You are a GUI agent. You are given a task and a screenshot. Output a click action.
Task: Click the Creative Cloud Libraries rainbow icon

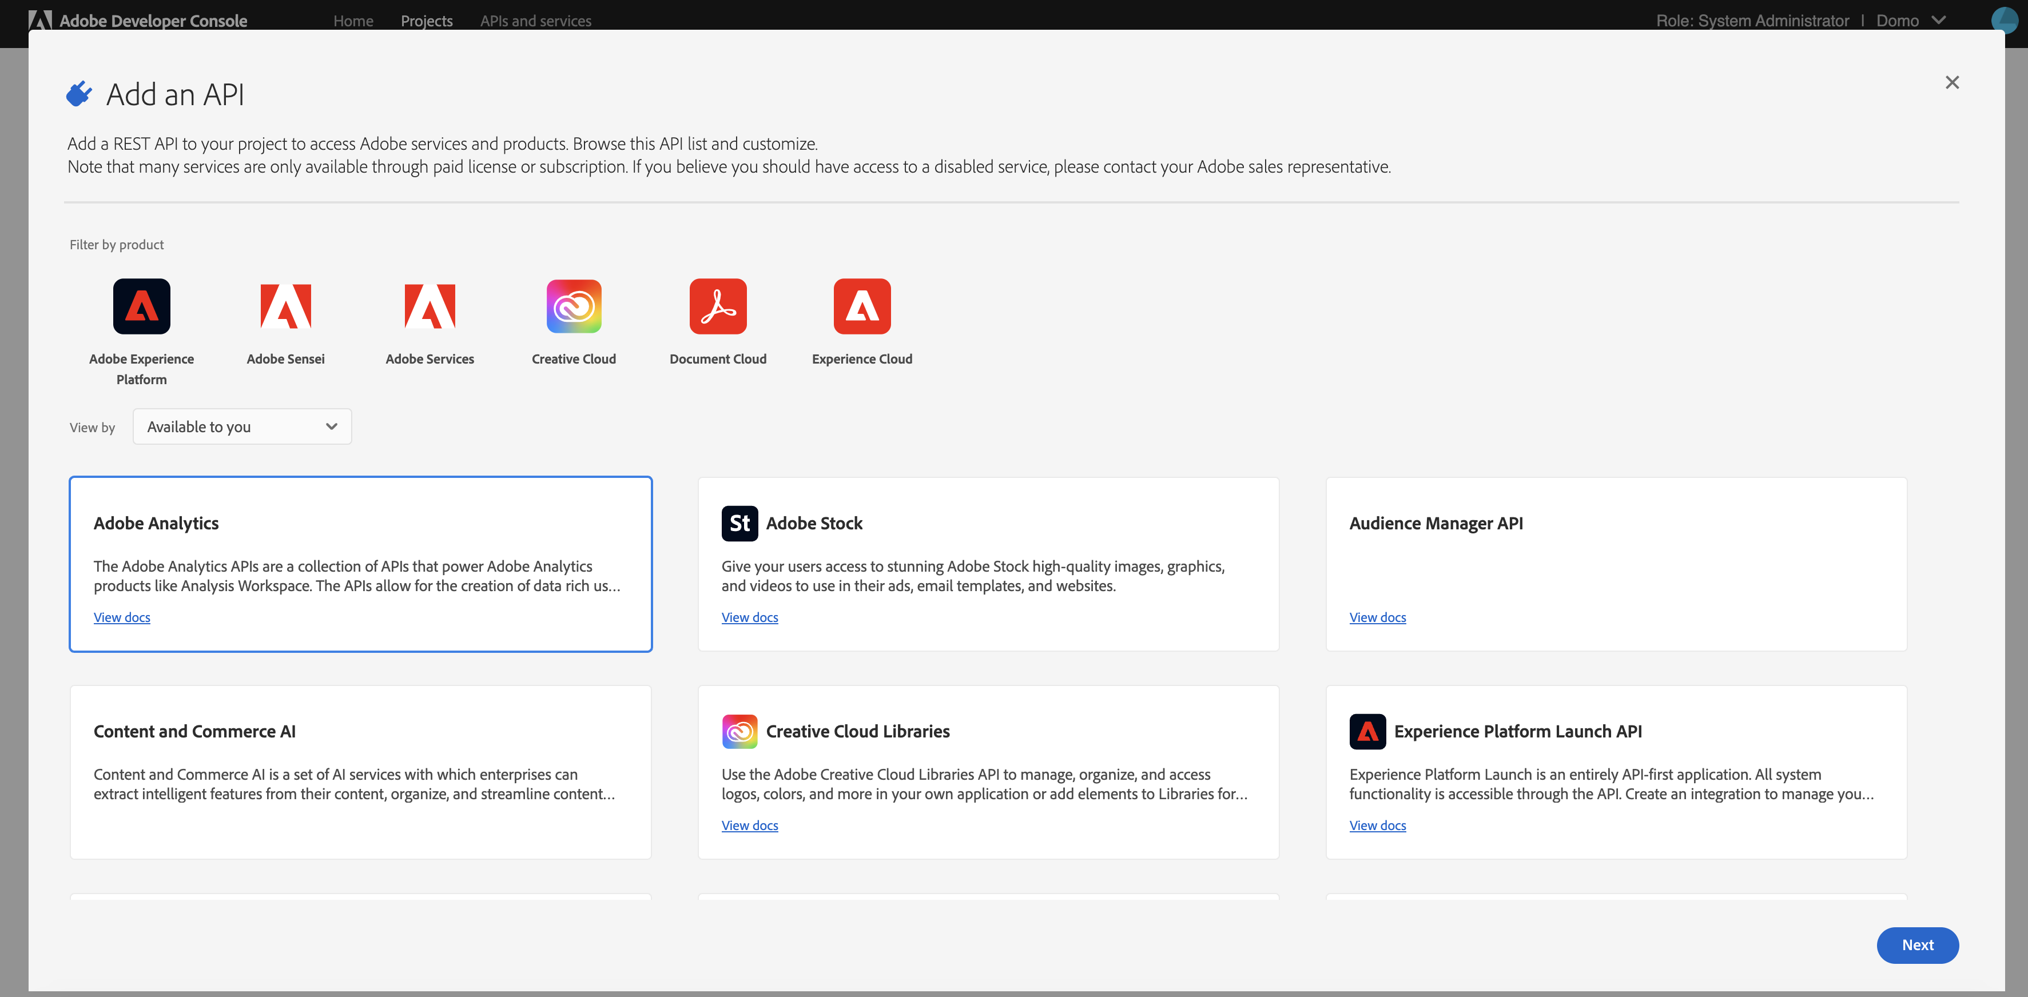[738, 731]
